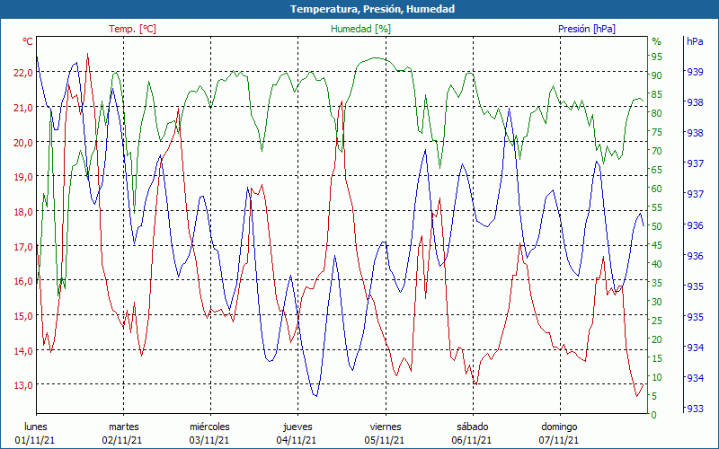Viewport: 719px width, 449px height.
Task: Click the red 'Temp. [°C]' legend label
Action: (x=132, y=29)
